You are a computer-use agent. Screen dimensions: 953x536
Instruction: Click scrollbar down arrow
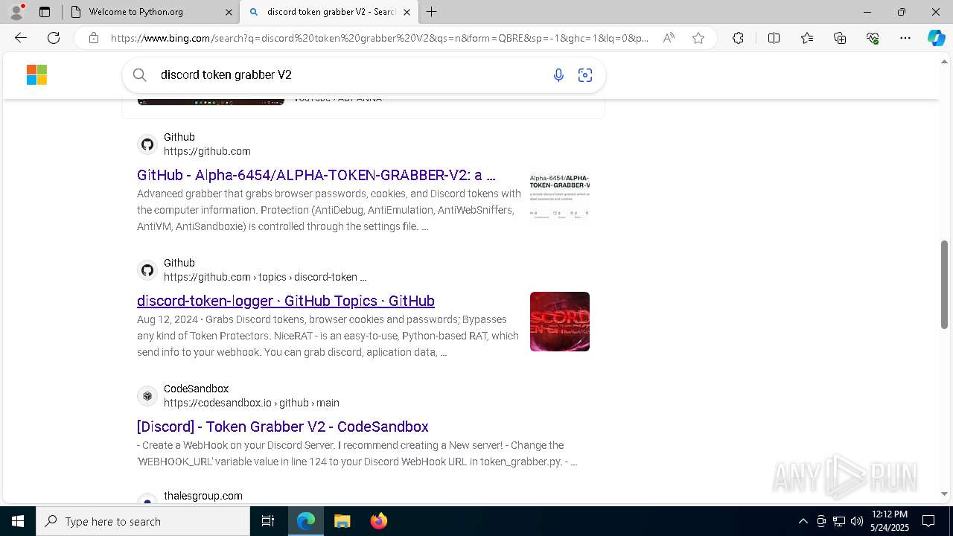pos(944,494)
